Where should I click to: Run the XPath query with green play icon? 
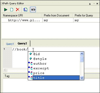pos(6,9)
